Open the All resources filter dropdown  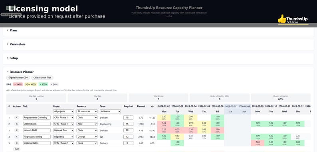(x=87, y=111)
